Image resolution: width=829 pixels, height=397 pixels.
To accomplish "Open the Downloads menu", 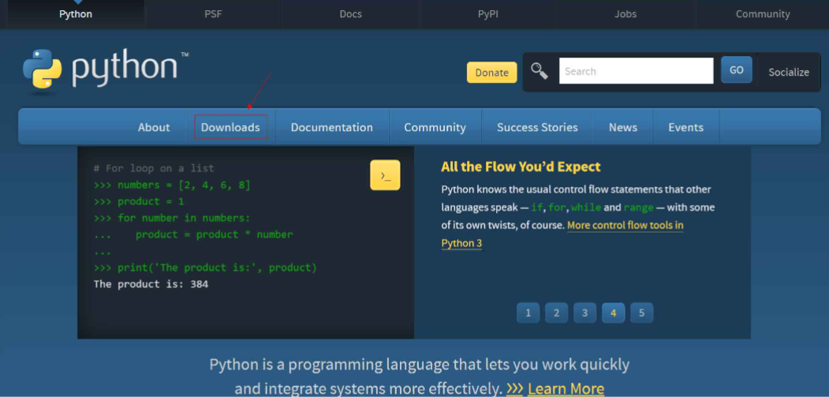I will point(230,127).
